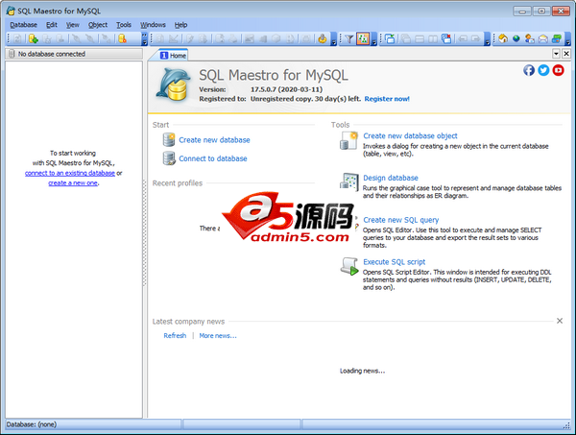Click the No database connected header
Screen dimensions: 576x435
click(74, 54)
